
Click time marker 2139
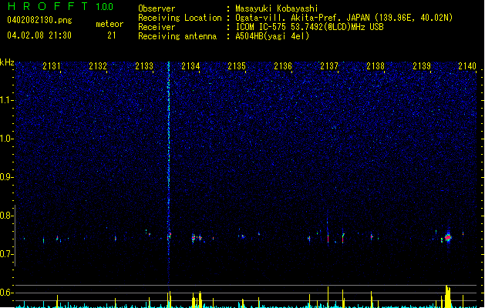click(x=422, y=66)
